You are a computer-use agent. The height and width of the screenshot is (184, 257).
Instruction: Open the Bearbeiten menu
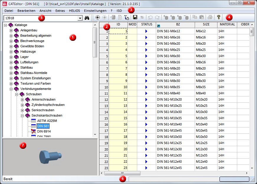click(x=26, y=11)
